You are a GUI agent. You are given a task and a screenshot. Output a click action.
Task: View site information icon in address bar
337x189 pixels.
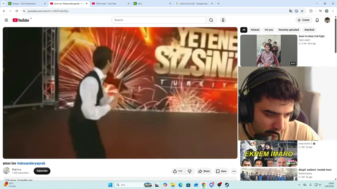pyautogui.click(x=24, y=11)
